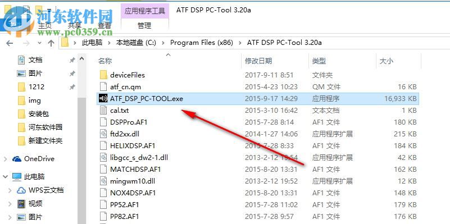This screenshot has height=224, width=450.
Task: Click the ftd2xx.dll file icon
Action: tap(103, 134)
